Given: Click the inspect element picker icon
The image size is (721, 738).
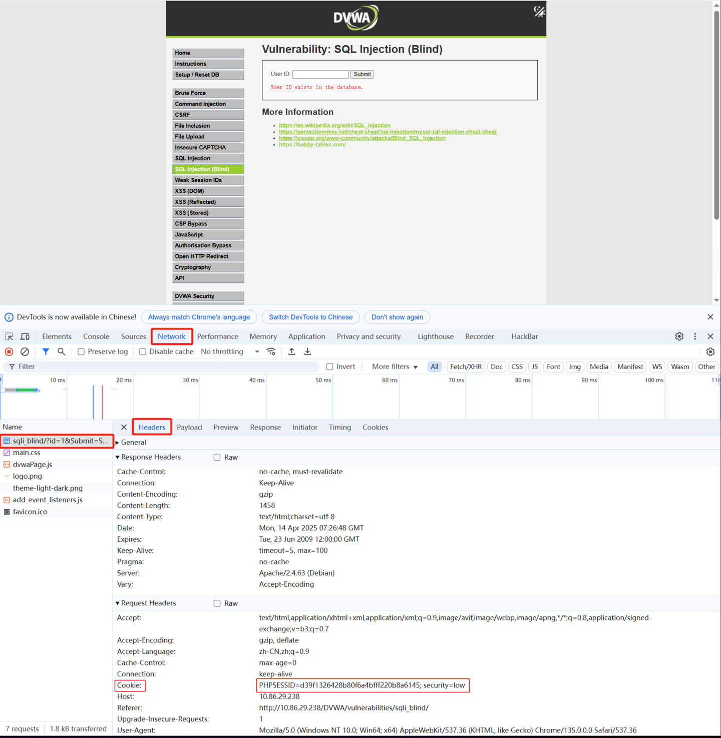Looking at the screenshot, I should click(x=9, y=336).
